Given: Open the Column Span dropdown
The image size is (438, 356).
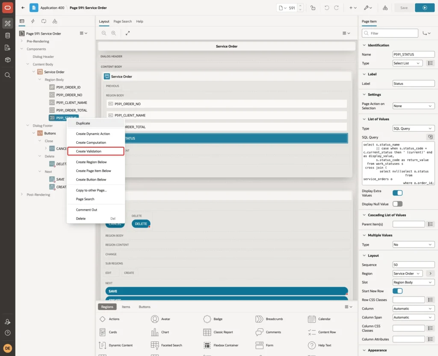Looking at the screenshot, I should pos(414,317).
